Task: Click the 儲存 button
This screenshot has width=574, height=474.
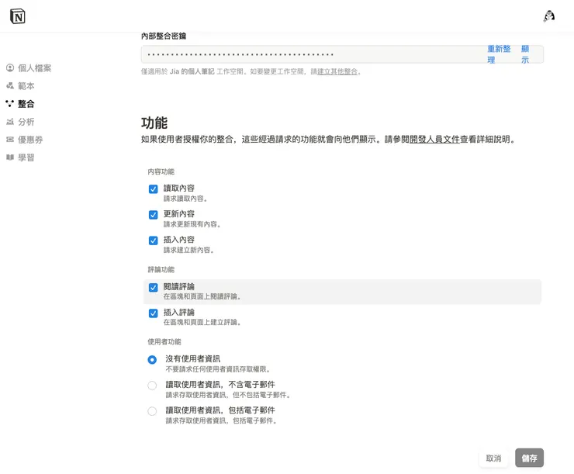Action: [529, 458]
